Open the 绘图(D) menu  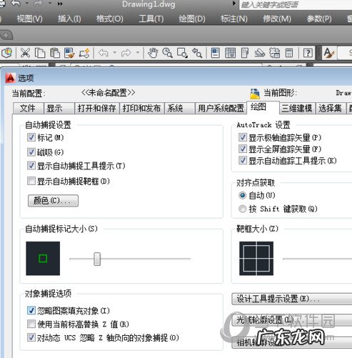tap(192, 19)
